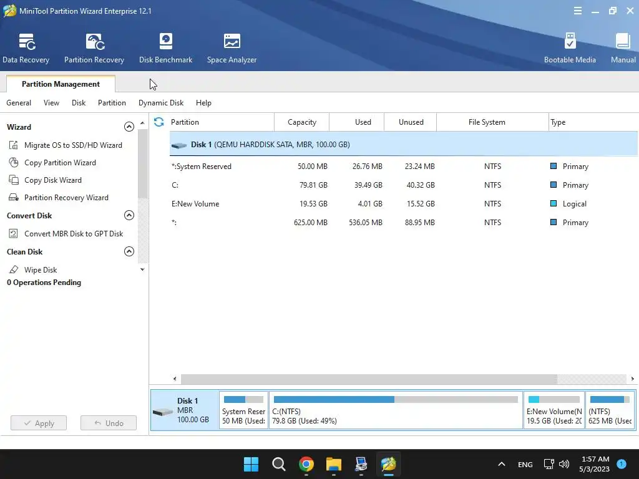Click the right arrow of the horizontal scrollbar
Image resolution: width=639 pixels, height=479 pixels.
pos(633,379)
